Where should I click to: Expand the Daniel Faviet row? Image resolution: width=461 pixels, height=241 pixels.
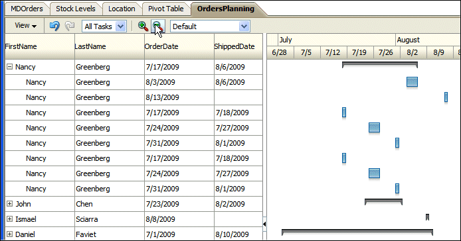click(x=10, y=234)
